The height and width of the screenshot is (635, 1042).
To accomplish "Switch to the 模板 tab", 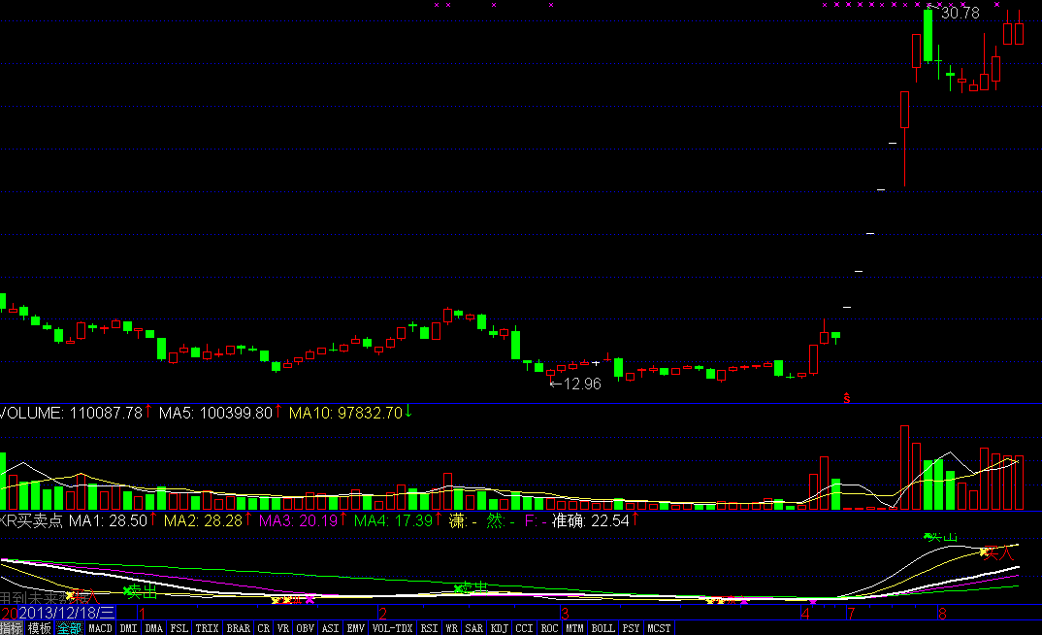I will click(x=40, y=628).
